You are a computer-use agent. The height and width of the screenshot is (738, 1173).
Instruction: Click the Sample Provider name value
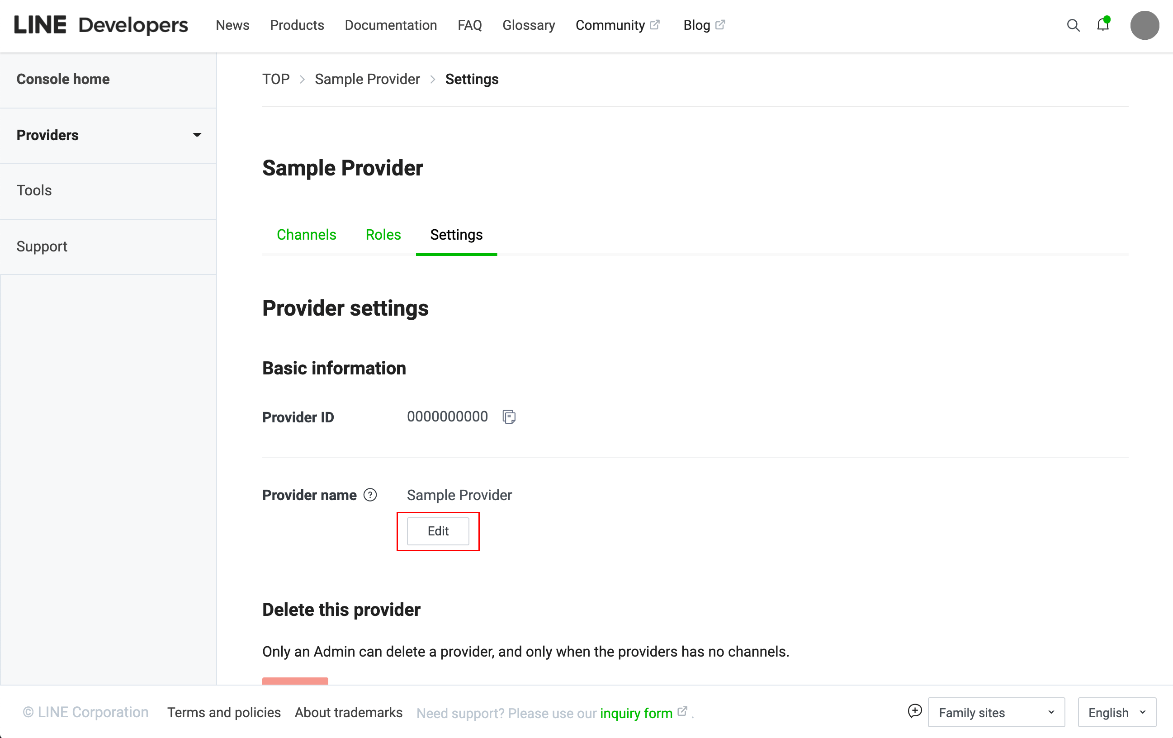click(459, 496)
